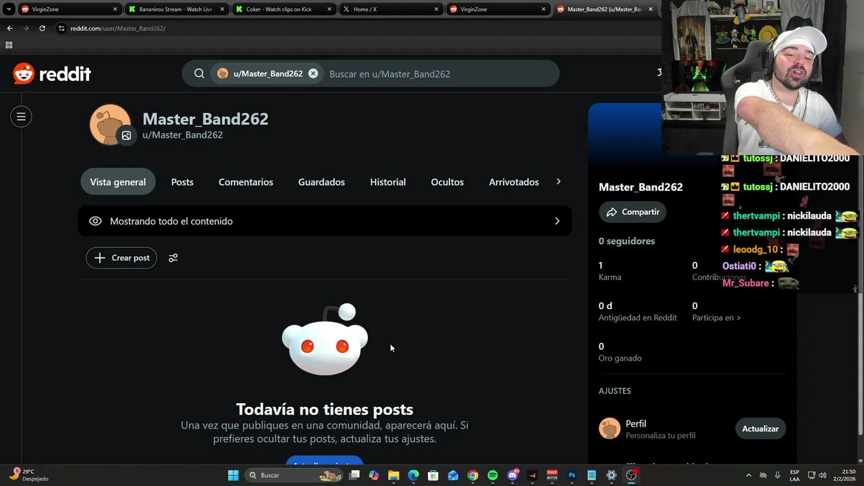Reload the page with the refresh icon
The height and width of the screenshot is (486, 864).
coord(42,28)
